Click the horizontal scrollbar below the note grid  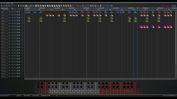coord(100,79)
